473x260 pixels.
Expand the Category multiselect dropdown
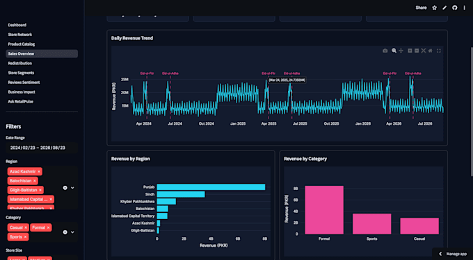point(72,232)
